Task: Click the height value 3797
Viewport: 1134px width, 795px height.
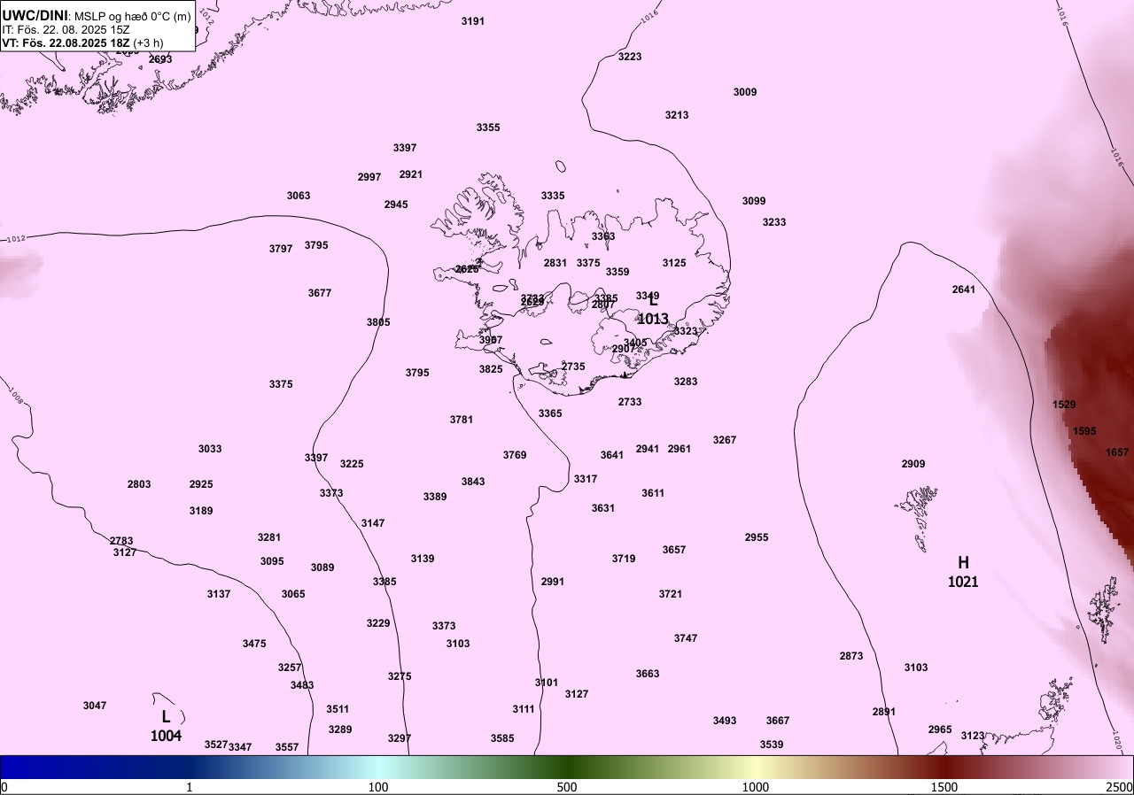Action: [281, 249]
